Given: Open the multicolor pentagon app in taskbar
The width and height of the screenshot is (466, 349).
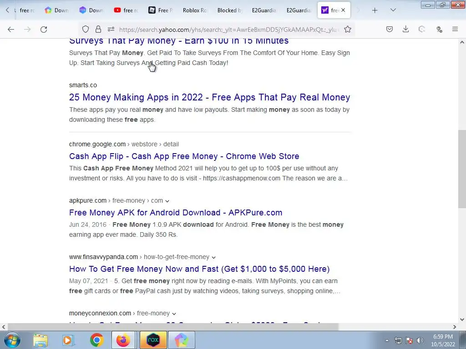Looking at the screenshot, I should click(181, 340).
